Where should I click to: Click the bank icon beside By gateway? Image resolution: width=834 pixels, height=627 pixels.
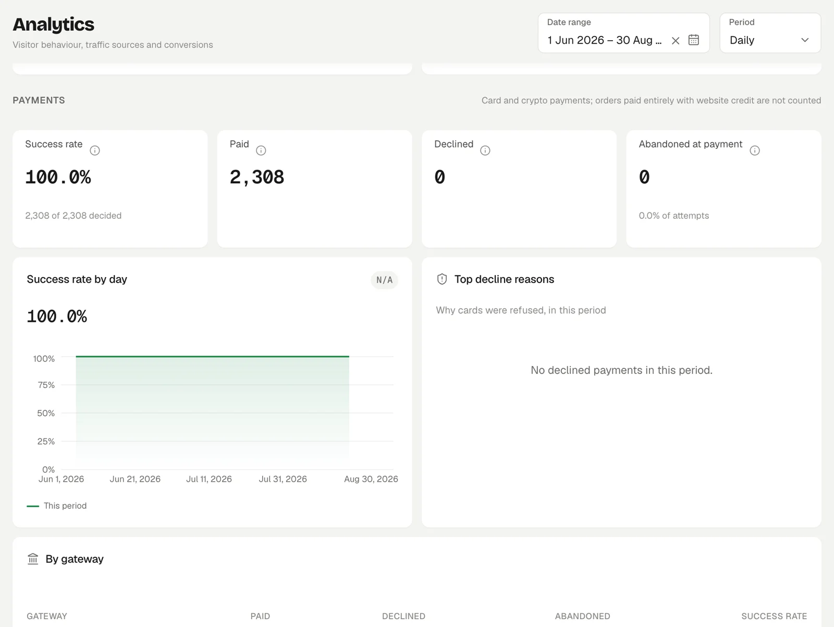coord(33,559)
